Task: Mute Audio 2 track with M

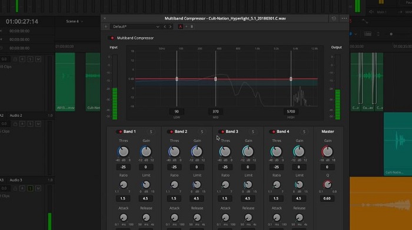Action: 38,124
